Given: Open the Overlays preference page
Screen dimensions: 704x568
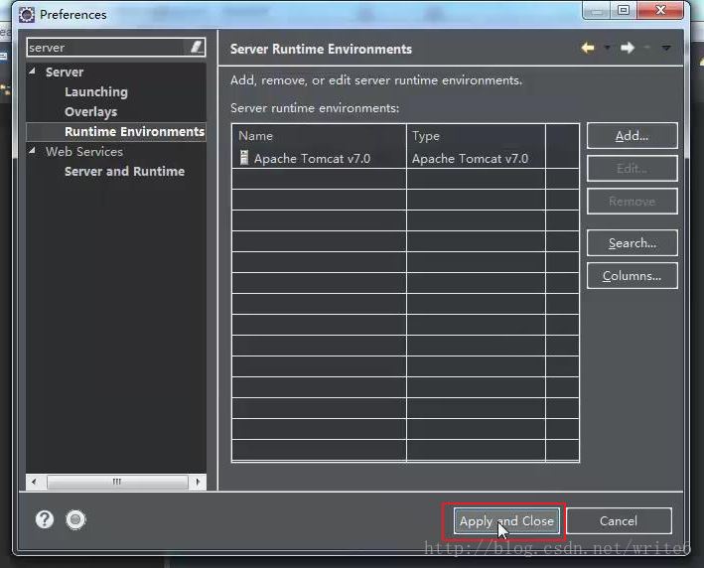Looking at the screenshot, I should [x=90, y=111].
